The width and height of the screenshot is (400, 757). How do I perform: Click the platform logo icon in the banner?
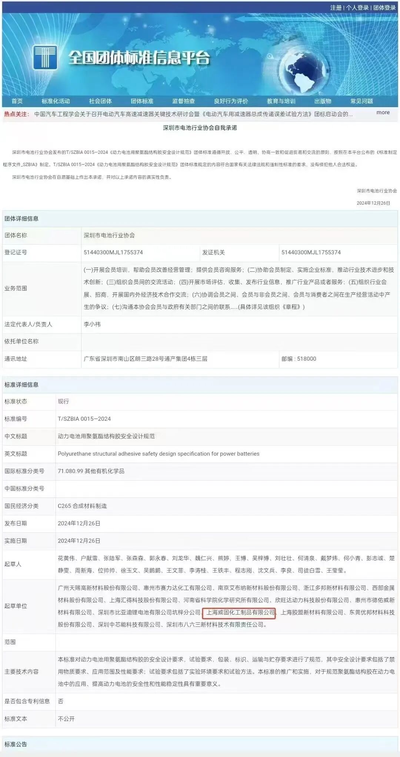coord(45,57)
